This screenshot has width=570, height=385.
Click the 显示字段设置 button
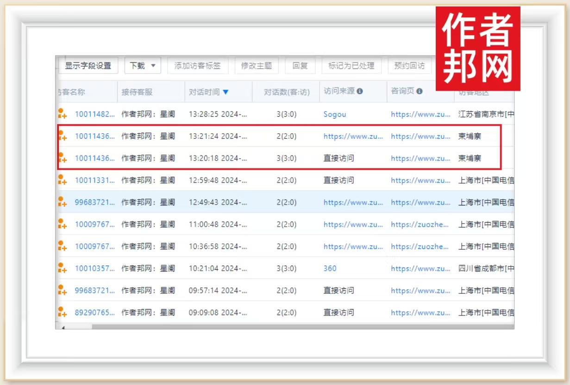click(88, 66)
